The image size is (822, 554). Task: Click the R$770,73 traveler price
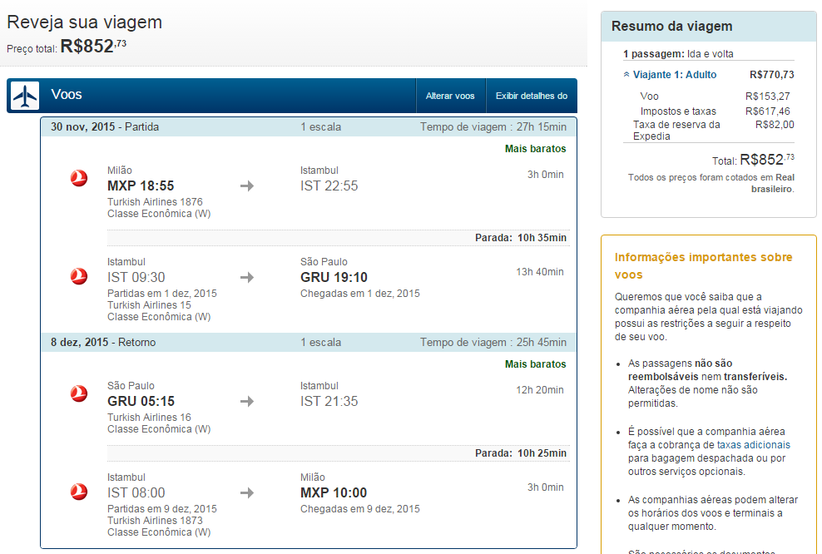(x=772, y=75)
